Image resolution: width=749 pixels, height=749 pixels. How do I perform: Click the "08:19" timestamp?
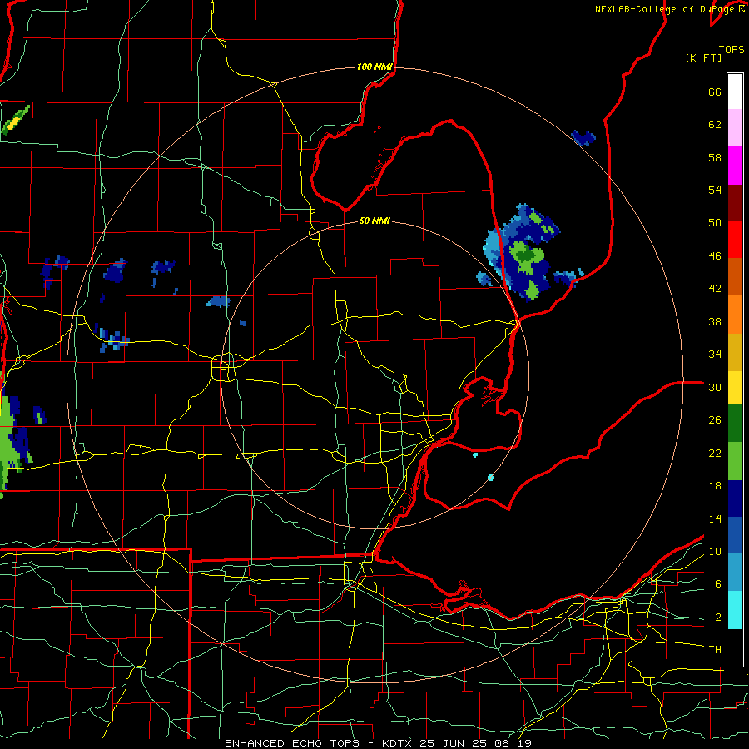point(512,743)
